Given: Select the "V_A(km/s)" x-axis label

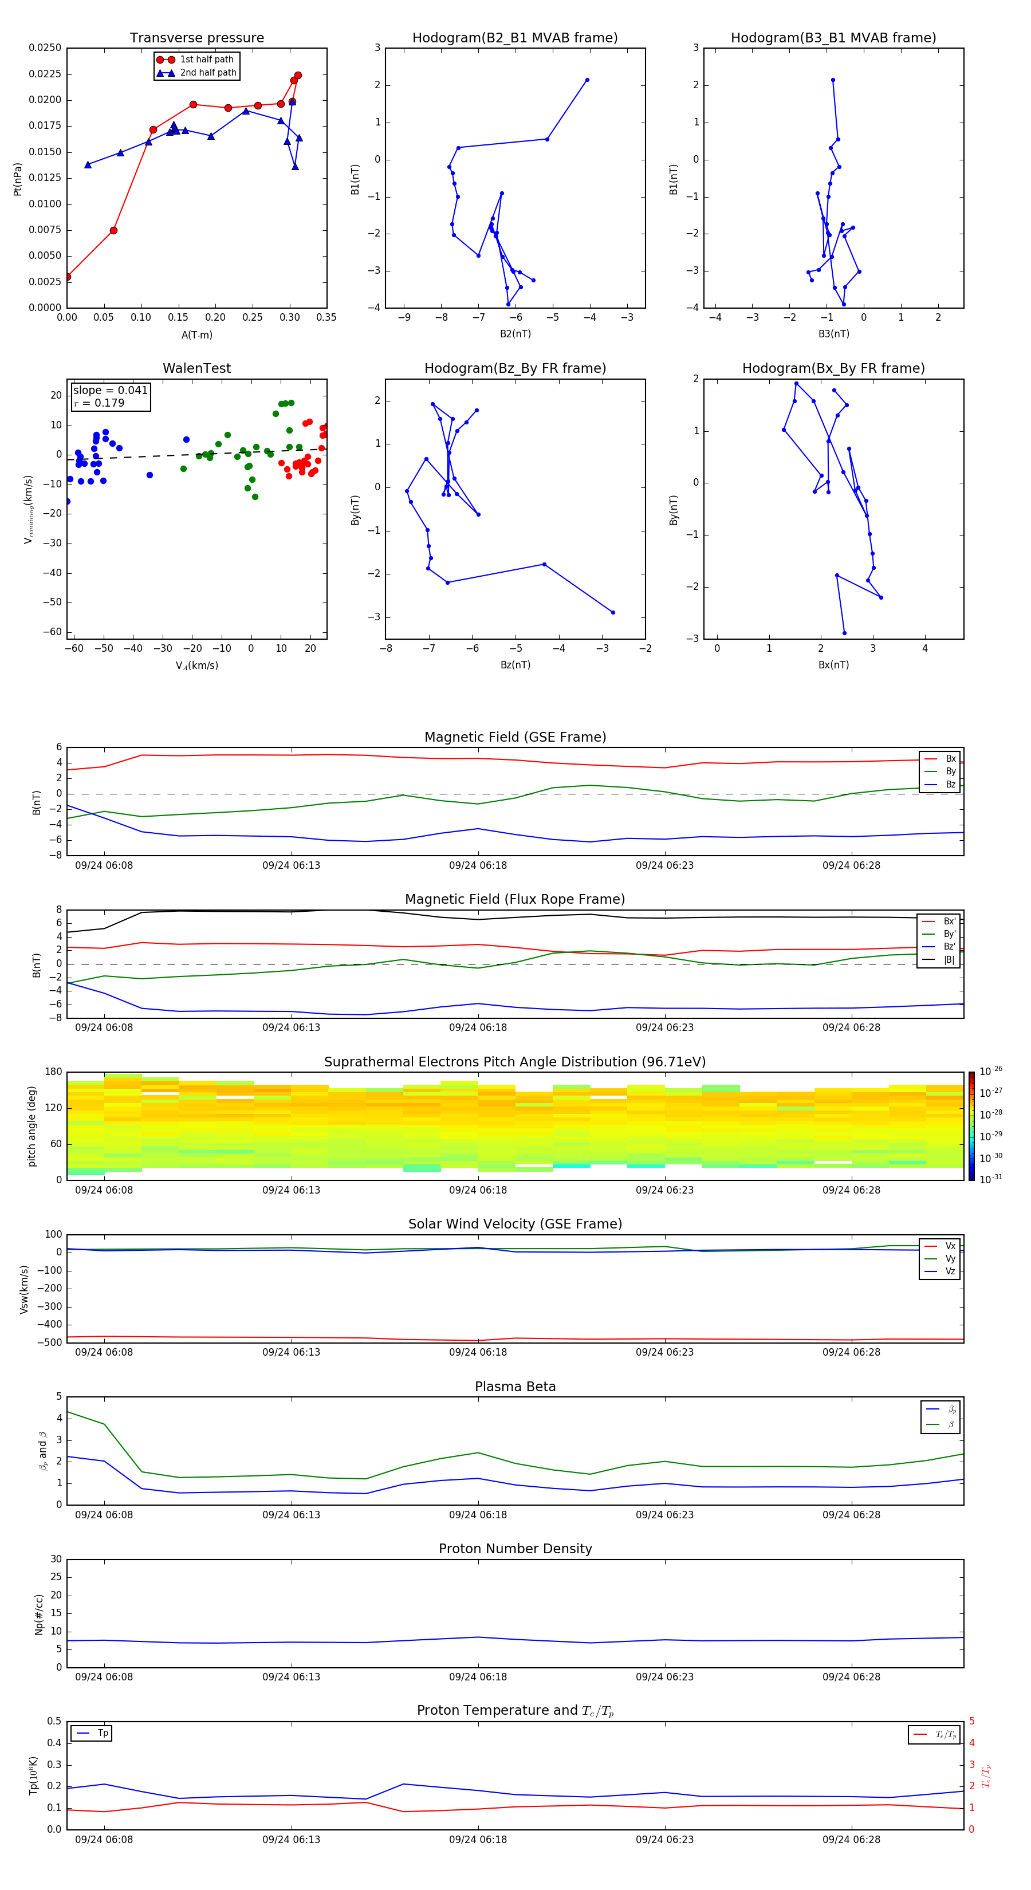Looking at the screenshot, I should 196,666.
